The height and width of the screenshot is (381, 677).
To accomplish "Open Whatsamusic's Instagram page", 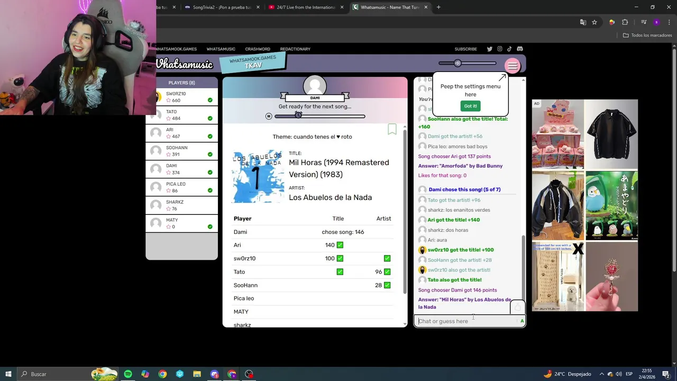I will [x=499, y=49].
